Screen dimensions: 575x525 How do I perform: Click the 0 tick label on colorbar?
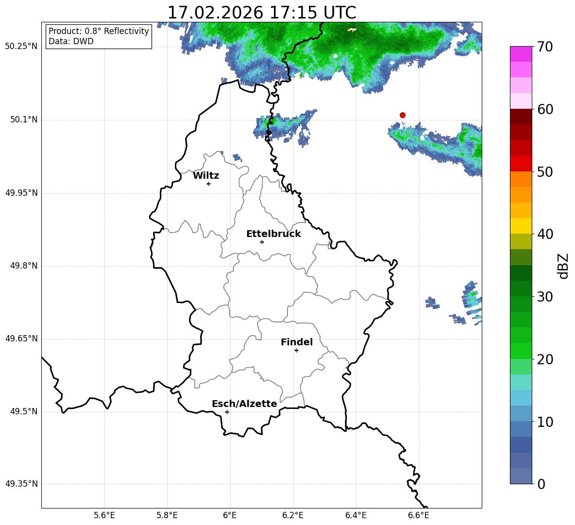click(x=541, y=484)
